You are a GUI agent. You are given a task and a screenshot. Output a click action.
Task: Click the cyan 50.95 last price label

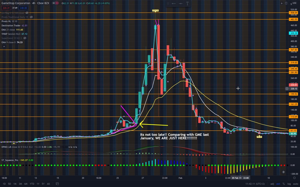point(293,134)
